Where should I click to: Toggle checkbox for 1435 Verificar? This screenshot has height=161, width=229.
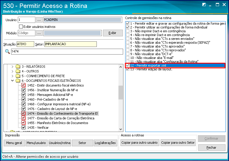coord(23,128)
